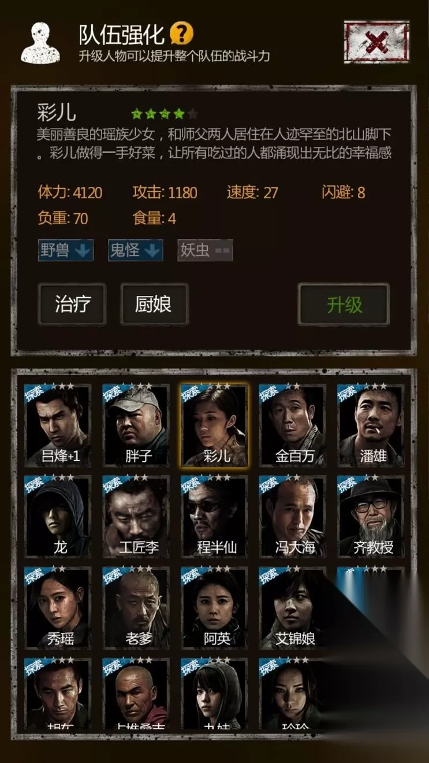Click the grey 妖虫 attribute tag
This screenshot has width=429, height=763.
click(x=206, y=250)
